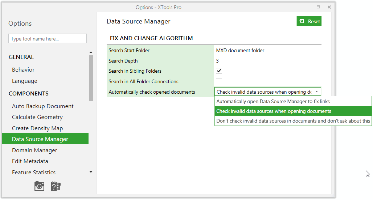Image resolution: width=373 pixels, height=200 pixels.
Task: Open Language settings
Action: coord(25,81)
